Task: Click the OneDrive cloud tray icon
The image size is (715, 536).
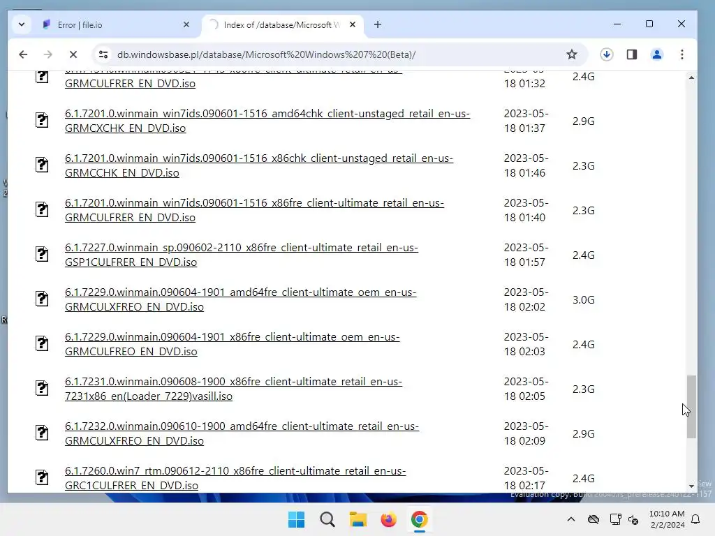Action: pyautogui.click(x=594, y=519)
